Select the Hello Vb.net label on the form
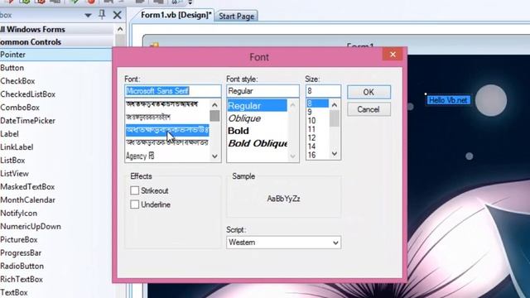Screen dimensions: 530x298 448,100
